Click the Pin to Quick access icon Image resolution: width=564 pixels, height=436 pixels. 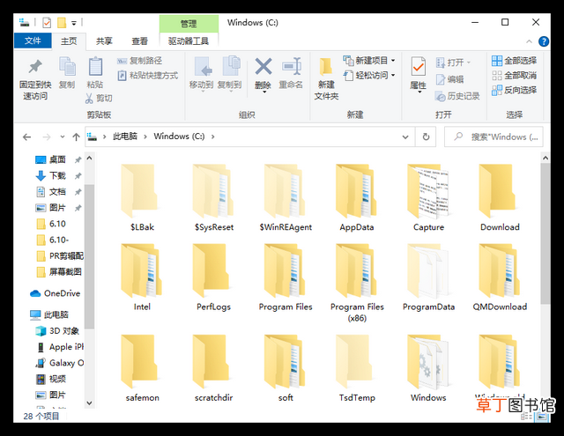click(35, 66)
